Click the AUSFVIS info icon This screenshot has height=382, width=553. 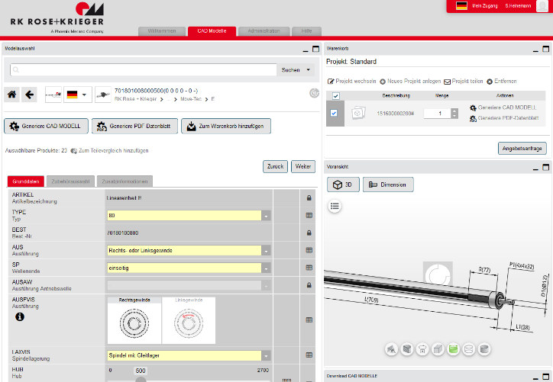(x=20, y=317)
